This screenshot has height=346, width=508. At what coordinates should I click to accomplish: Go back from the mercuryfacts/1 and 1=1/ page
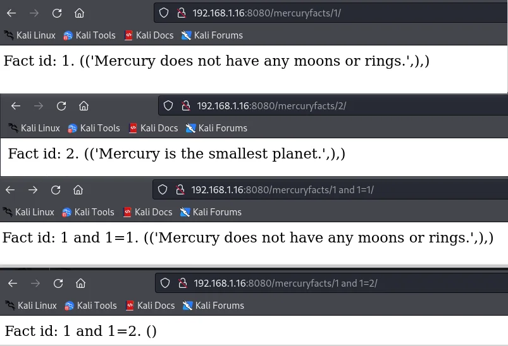click(10, 190)
